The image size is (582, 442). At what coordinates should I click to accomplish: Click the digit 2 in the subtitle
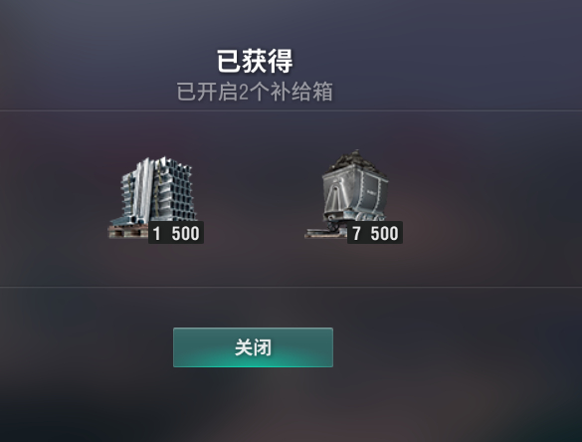(243, 93)
